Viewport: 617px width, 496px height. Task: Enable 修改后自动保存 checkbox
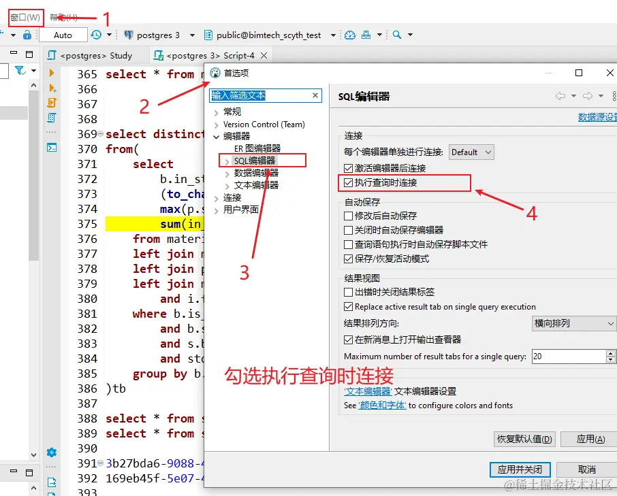point(348,216)
